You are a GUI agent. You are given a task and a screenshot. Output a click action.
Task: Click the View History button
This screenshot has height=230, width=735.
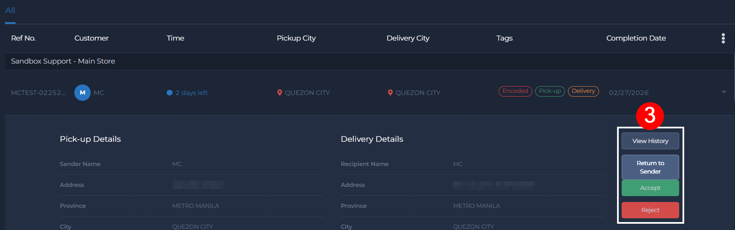[650, 141]
